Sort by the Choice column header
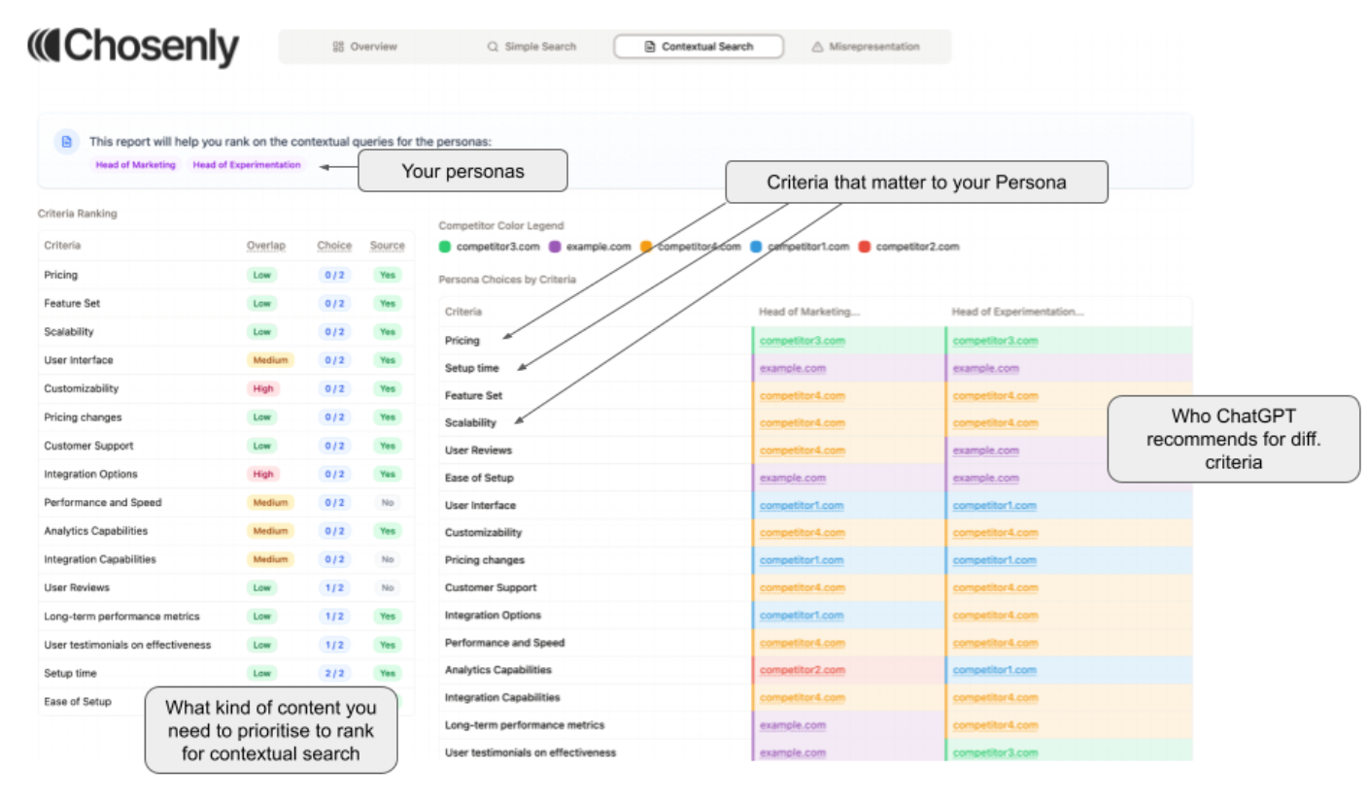1368x802 pixels. tap(334, 246)
